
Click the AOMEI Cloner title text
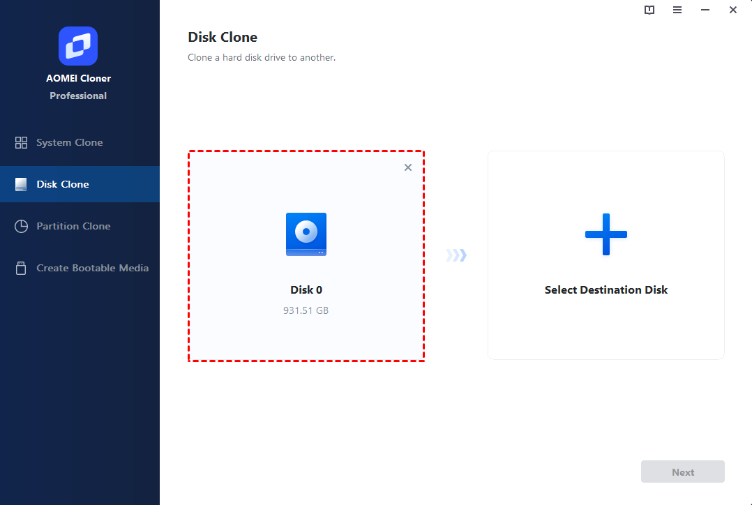click(x=78, y=78)
